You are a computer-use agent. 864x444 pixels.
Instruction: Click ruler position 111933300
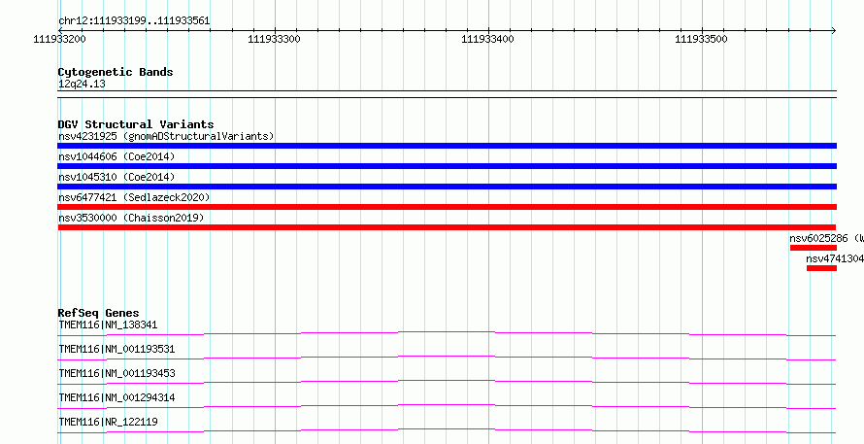pos(275,39)
